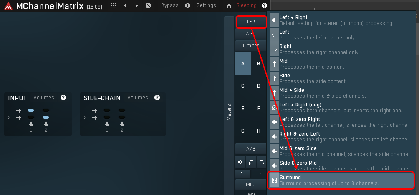419x195 pixels.
Task: Select preset slot D
Action: pos(259,86)
